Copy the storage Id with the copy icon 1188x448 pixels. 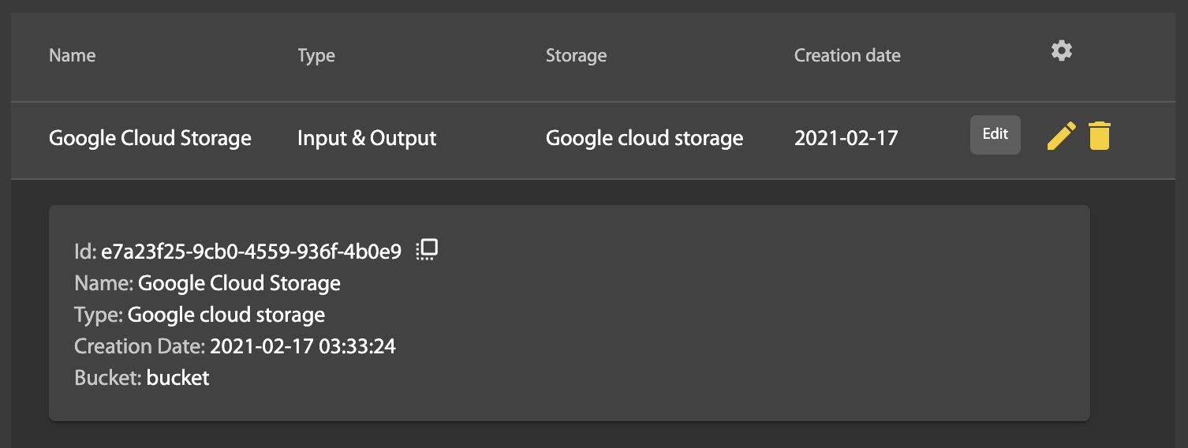click(x=427, y=250)
